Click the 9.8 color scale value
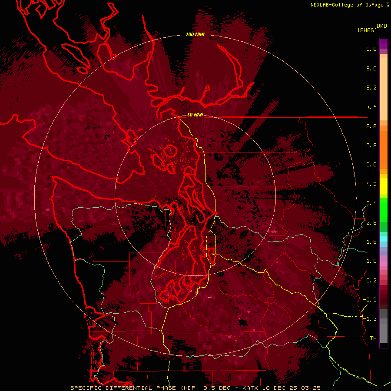Viewport: 391px width, 391px height. (371, 49)
